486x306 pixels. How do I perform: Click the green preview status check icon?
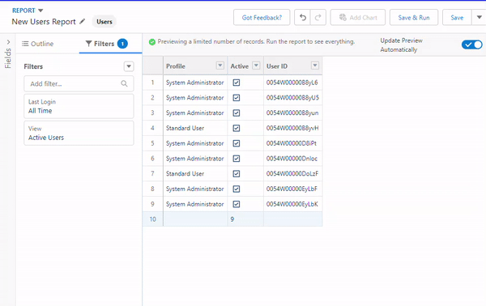coord(152,42)
